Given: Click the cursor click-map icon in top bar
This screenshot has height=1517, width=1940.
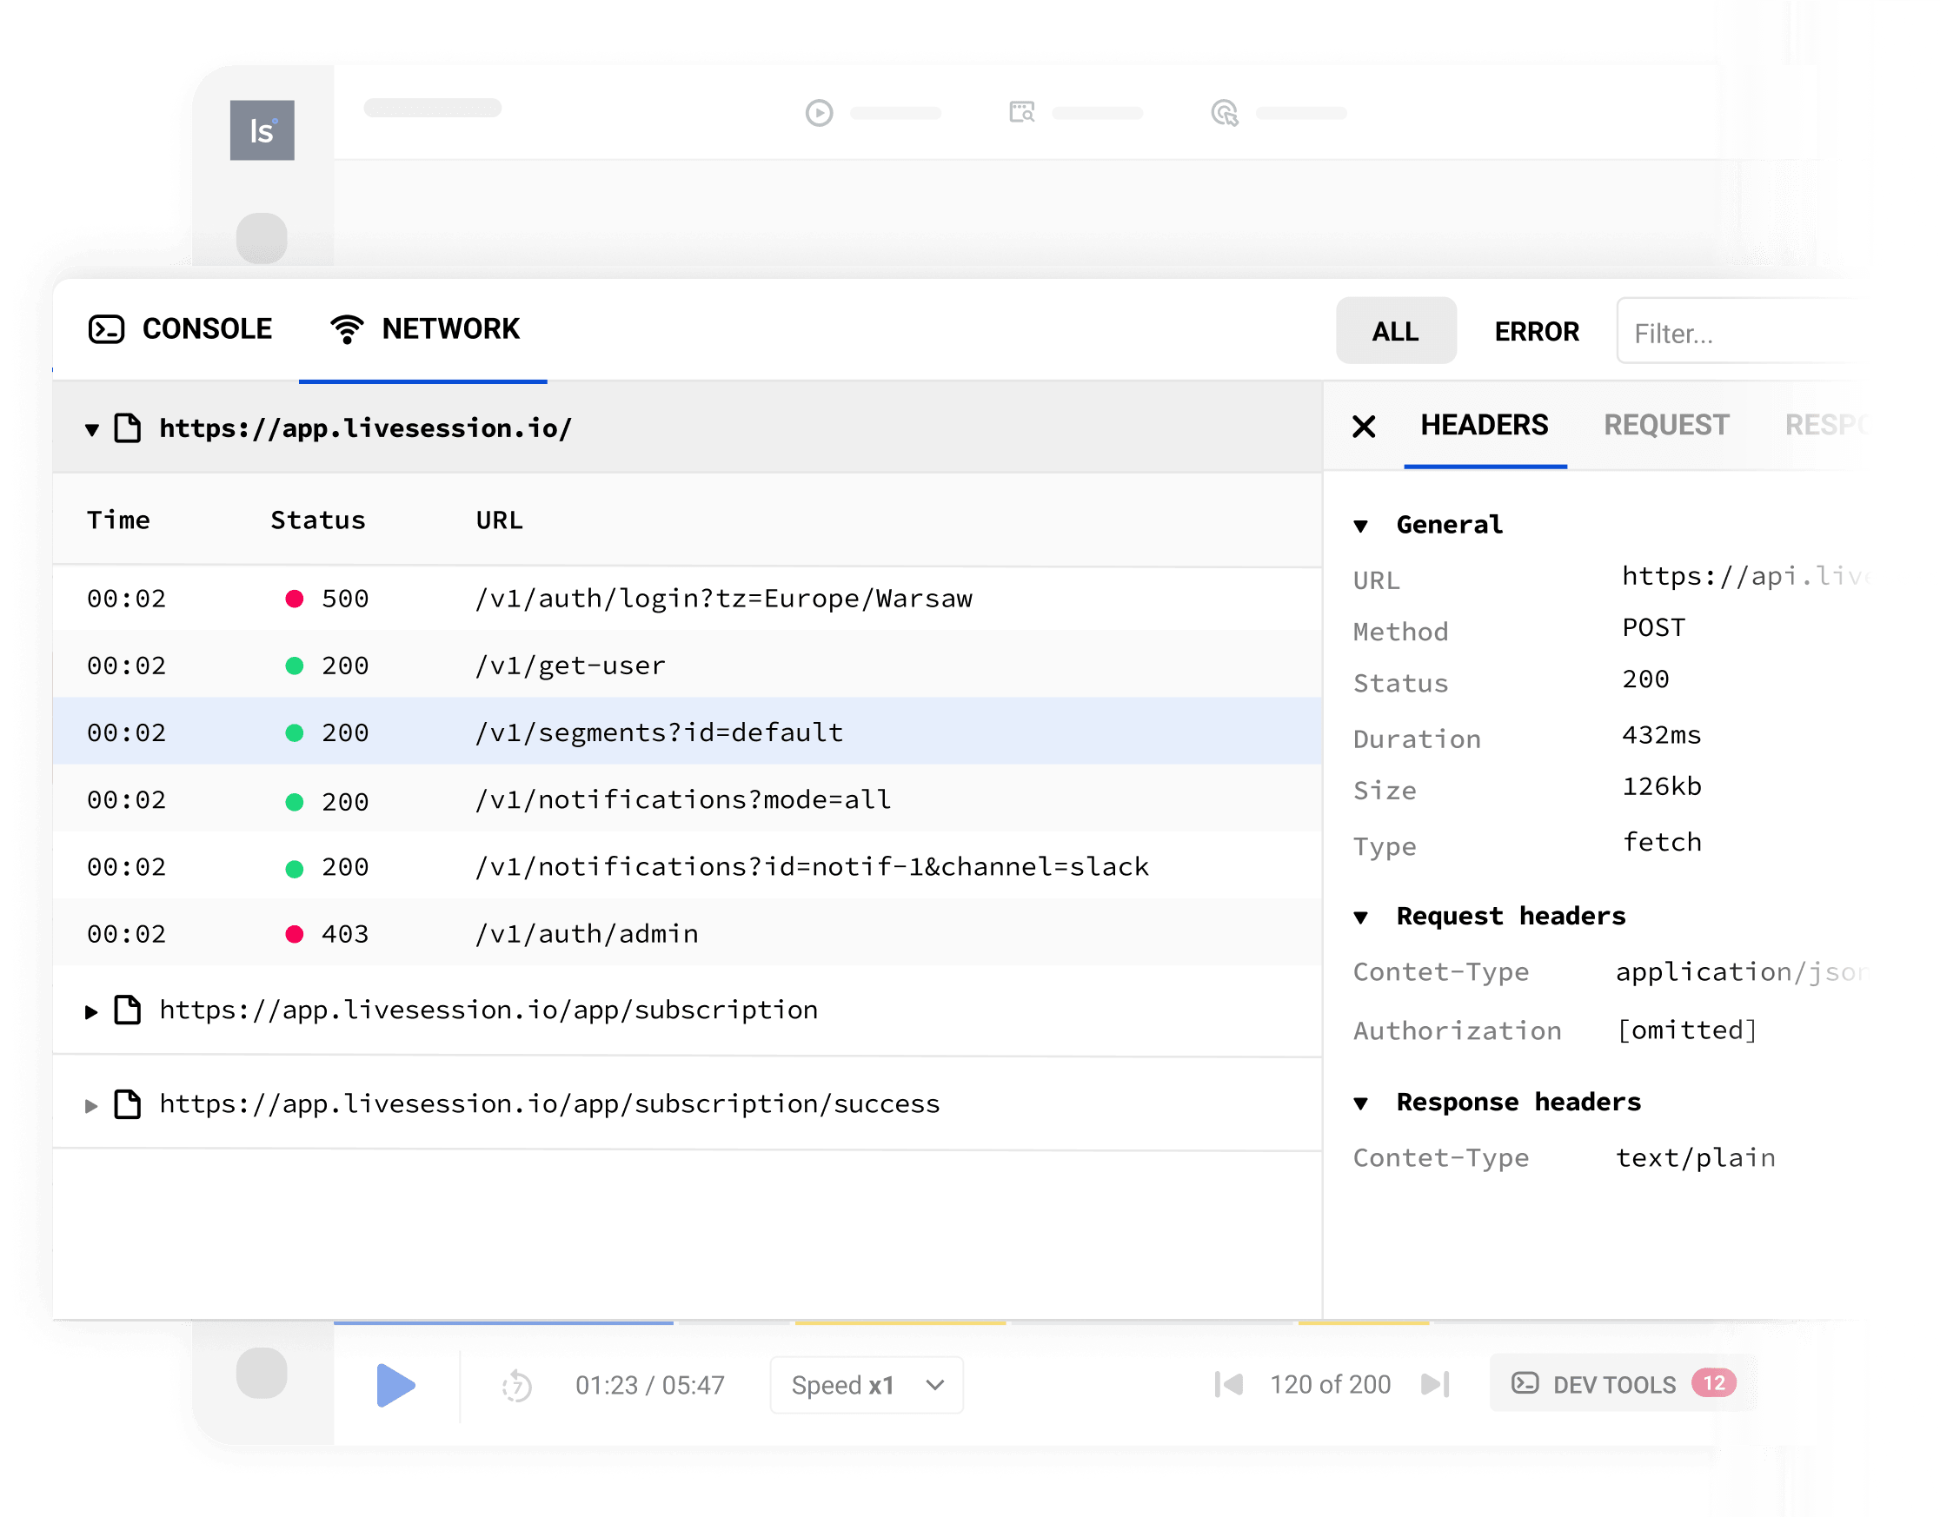Looking at the screenshot, I should coord(1224,113).
